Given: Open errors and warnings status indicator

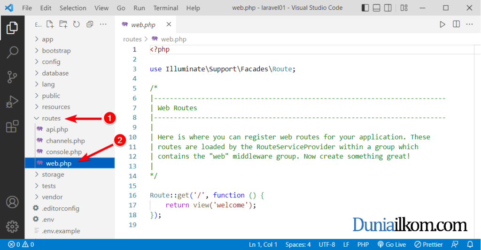Looking at the screenshot, I should pos(21,244).
